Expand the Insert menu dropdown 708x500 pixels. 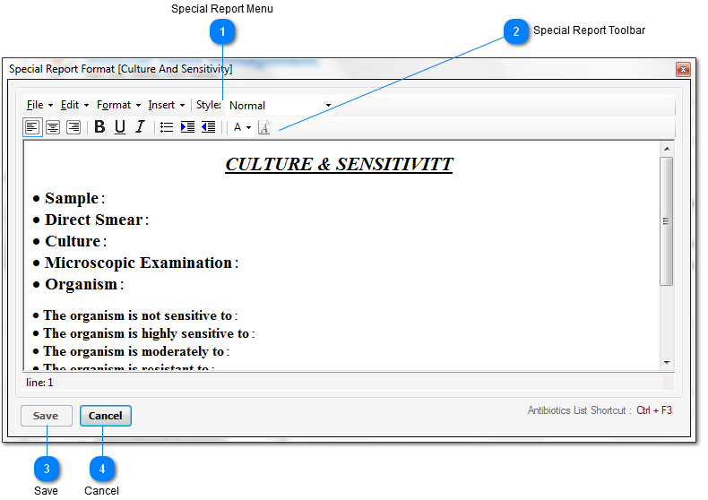pos(167,105)
